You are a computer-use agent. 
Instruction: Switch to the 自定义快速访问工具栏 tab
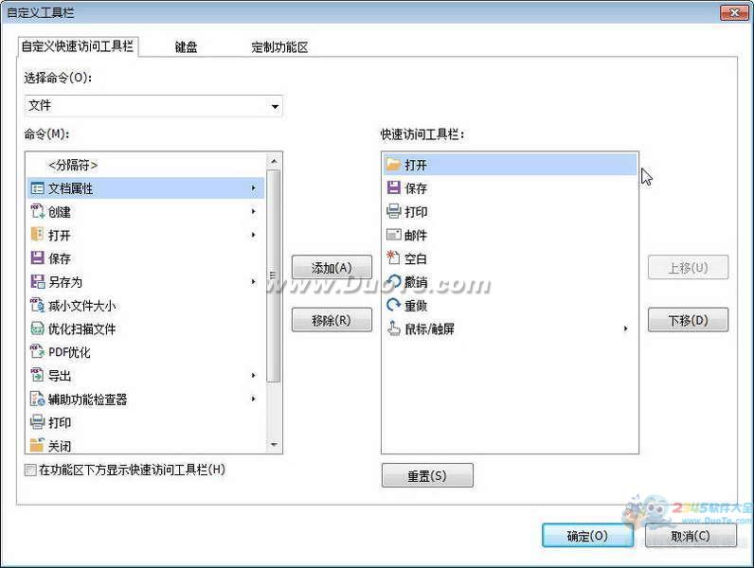click(x=78, y=46)
